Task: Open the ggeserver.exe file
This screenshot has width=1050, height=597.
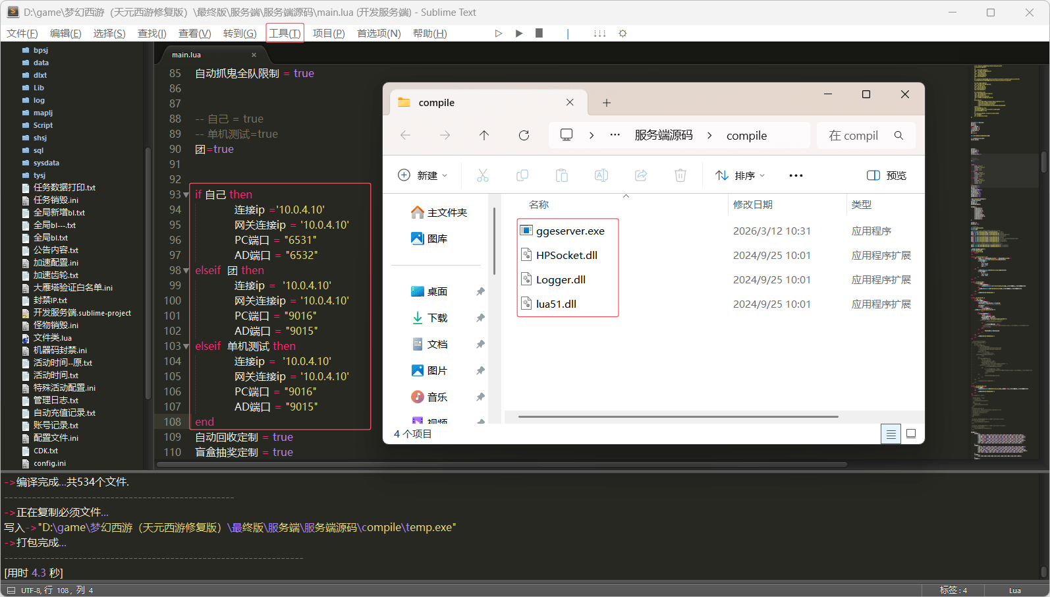Action: (x=570, y=231)
